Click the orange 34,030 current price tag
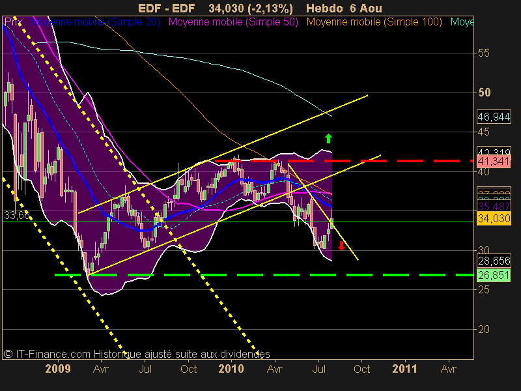Viewport: 521px width, 391px height. 494,219
